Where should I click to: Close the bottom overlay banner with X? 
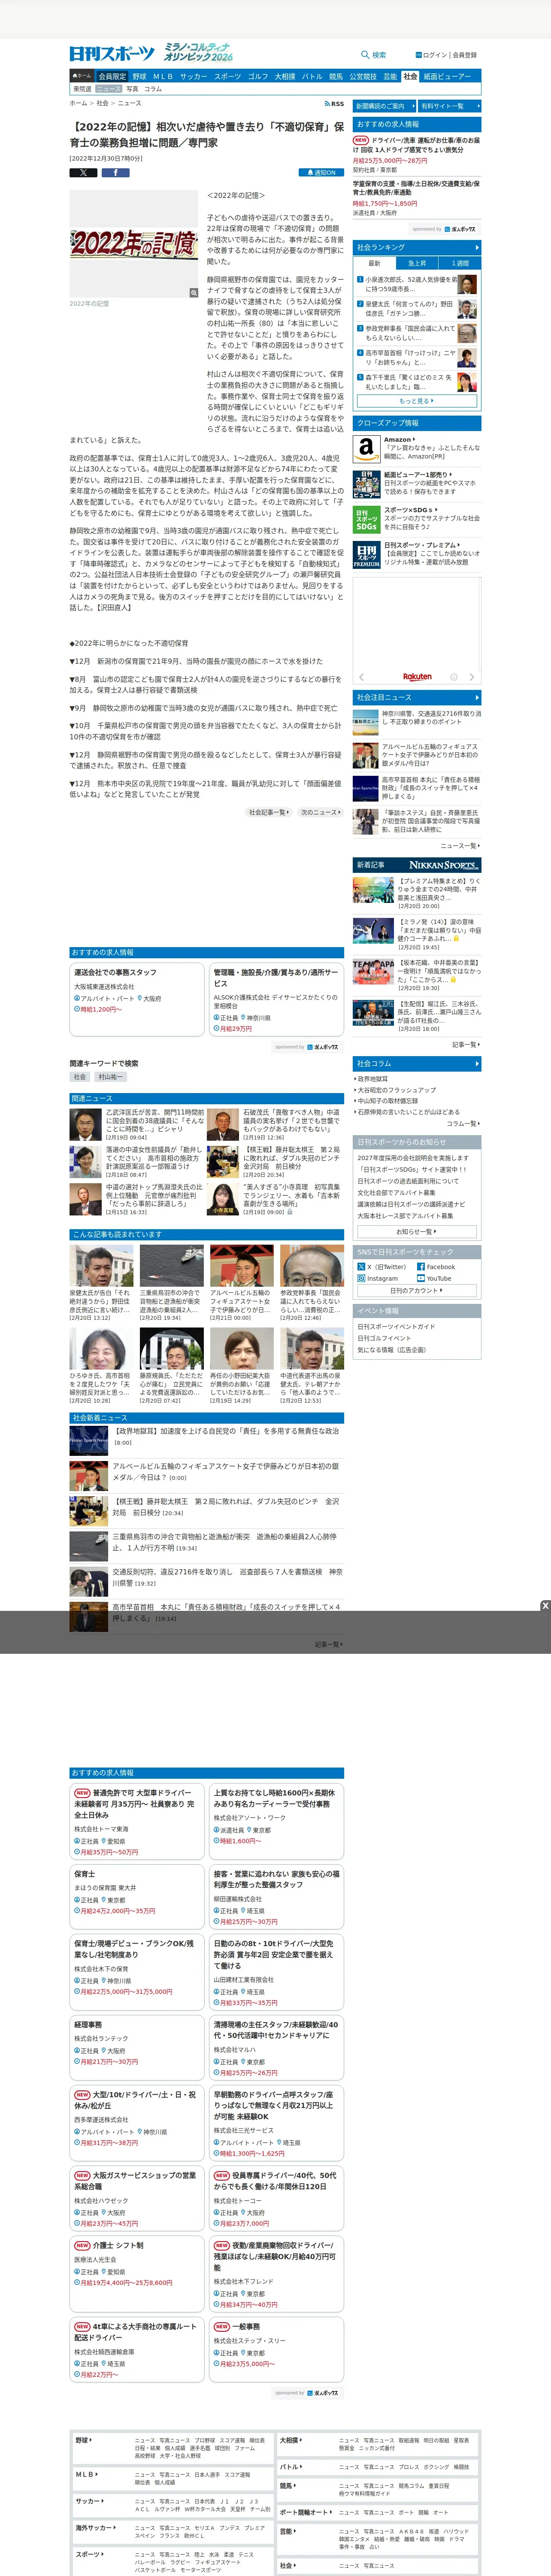pos(545,1606)
